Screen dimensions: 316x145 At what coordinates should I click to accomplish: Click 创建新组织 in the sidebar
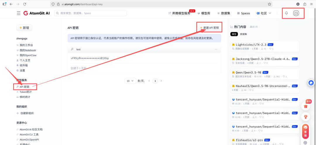[25, 113]
